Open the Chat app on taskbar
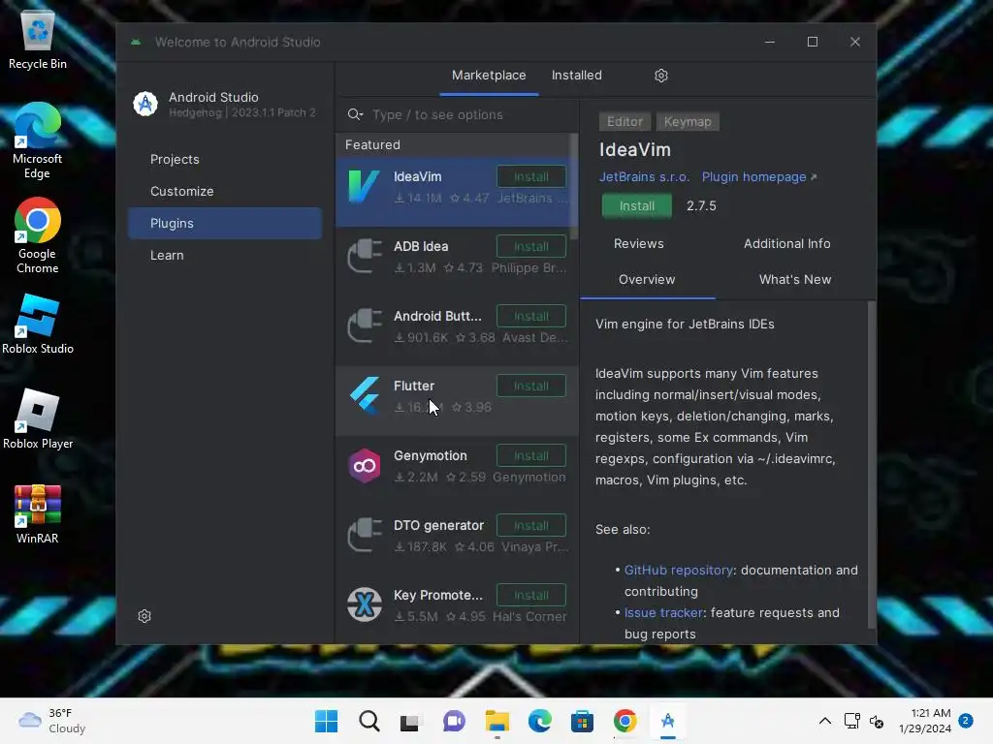Image resolution: width=993 pixels, height=744 pixels. [454, 721]
